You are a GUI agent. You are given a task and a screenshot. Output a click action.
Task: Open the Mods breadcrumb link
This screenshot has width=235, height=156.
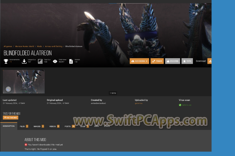(x=39, y=46)
